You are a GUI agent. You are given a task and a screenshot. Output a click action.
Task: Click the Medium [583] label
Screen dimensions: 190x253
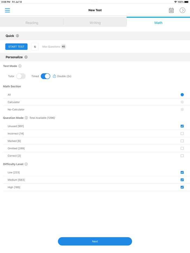click(16, 180)
